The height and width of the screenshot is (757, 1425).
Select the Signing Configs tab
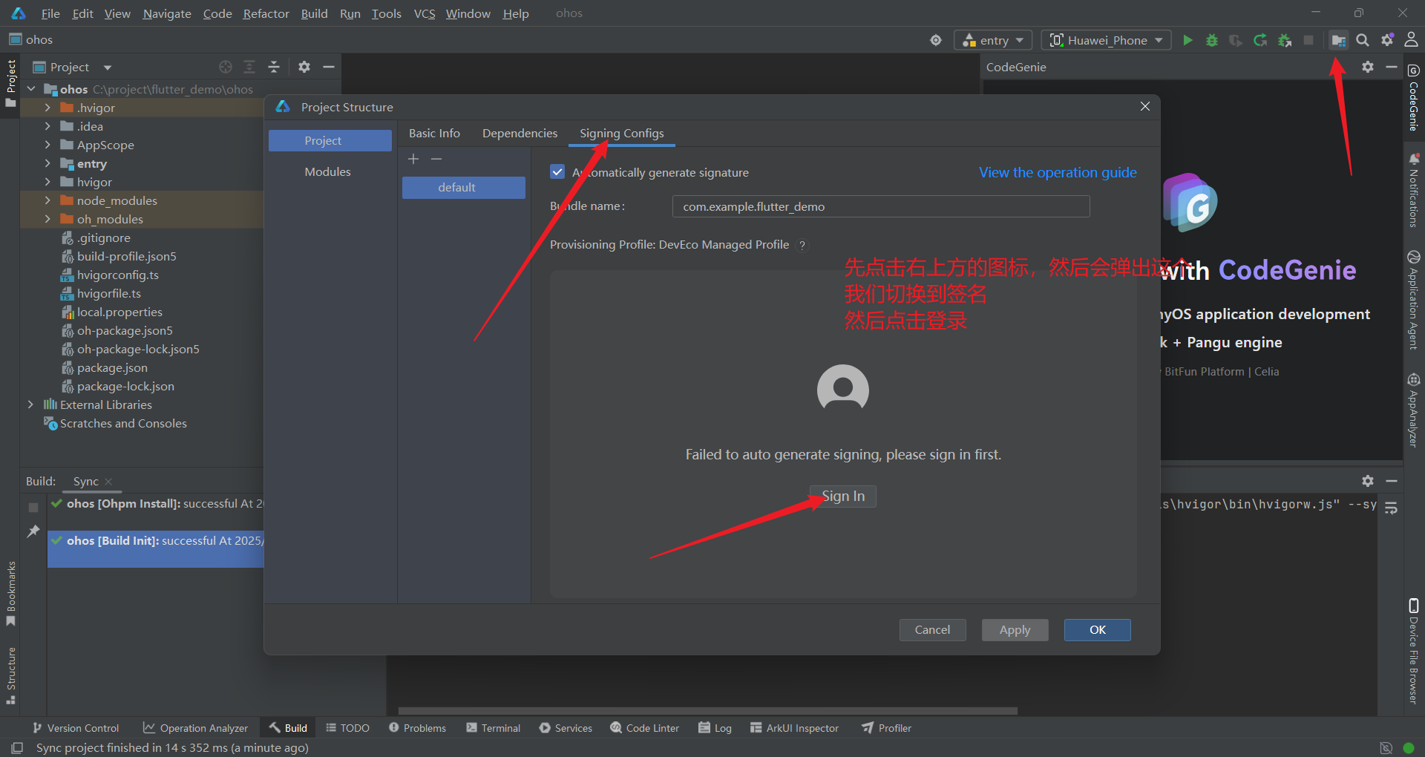point(621,133)
